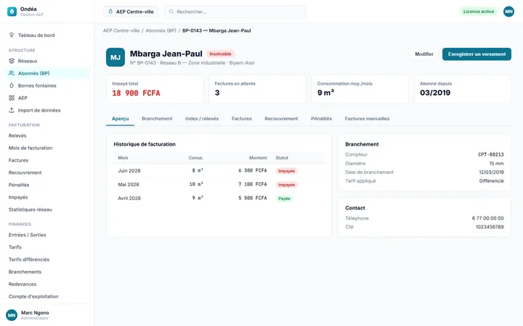The height and width of the screenshot is (326, 523).
Task: Click the Mai 2026 row
Action: (x=219, y=185)
